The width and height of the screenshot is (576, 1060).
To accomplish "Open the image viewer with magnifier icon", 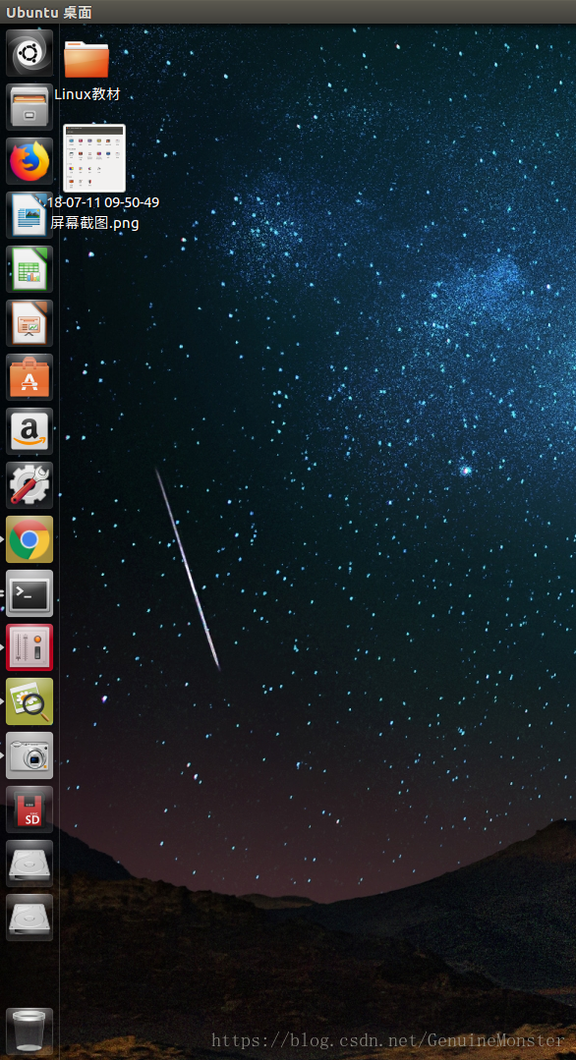I will click(29, 701).
